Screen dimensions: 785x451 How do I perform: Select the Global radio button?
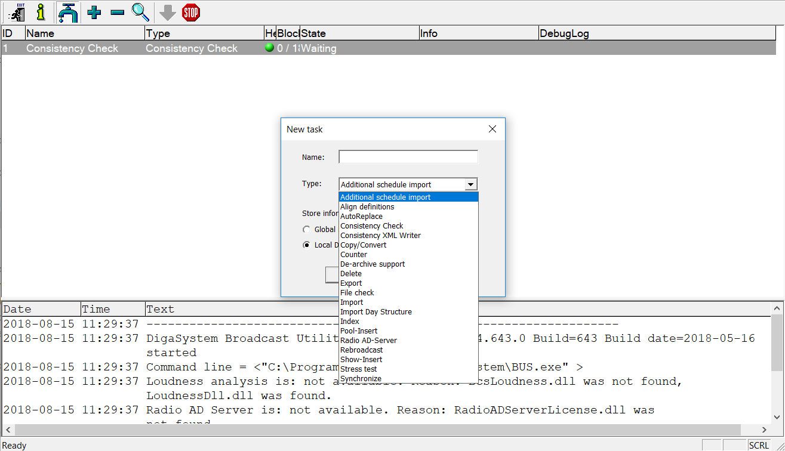[307, 230]
